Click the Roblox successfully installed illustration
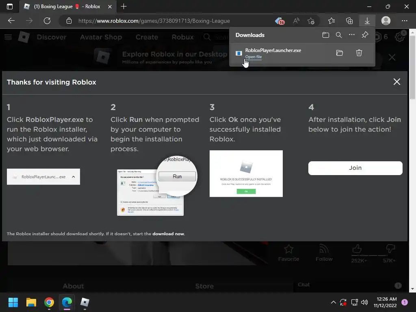416x312 pixels. point(246,174)
